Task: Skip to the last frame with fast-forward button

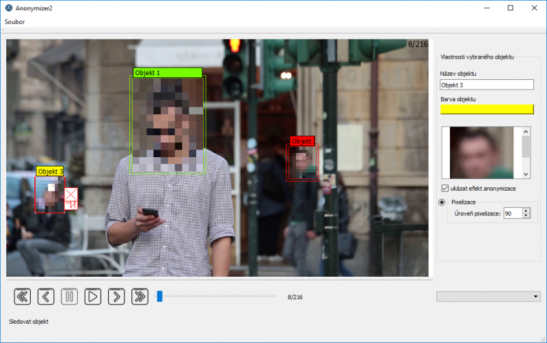Action: pyautogui.click(x=139, y=296)
